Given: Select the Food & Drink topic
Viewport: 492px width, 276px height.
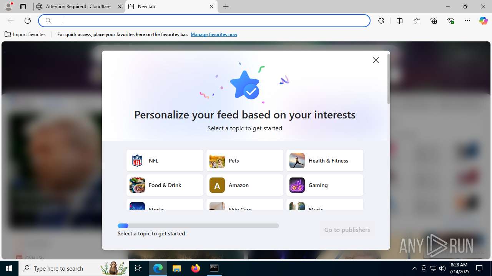Looking at the screenshot, I should pyautogui.click(x=165, y=185).
